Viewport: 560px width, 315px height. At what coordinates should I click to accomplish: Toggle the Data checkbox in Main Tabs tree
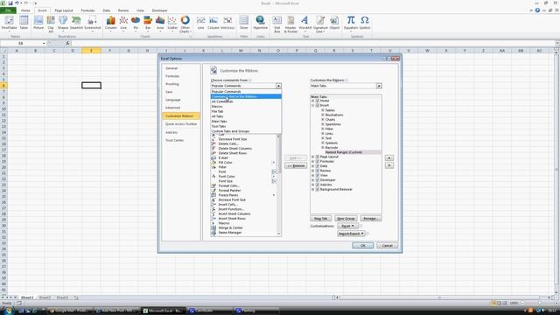(x=318, y=166)
